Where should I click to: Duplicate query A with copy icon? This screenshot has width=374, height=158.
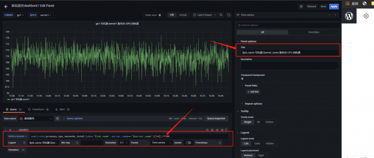pos(212,130)
